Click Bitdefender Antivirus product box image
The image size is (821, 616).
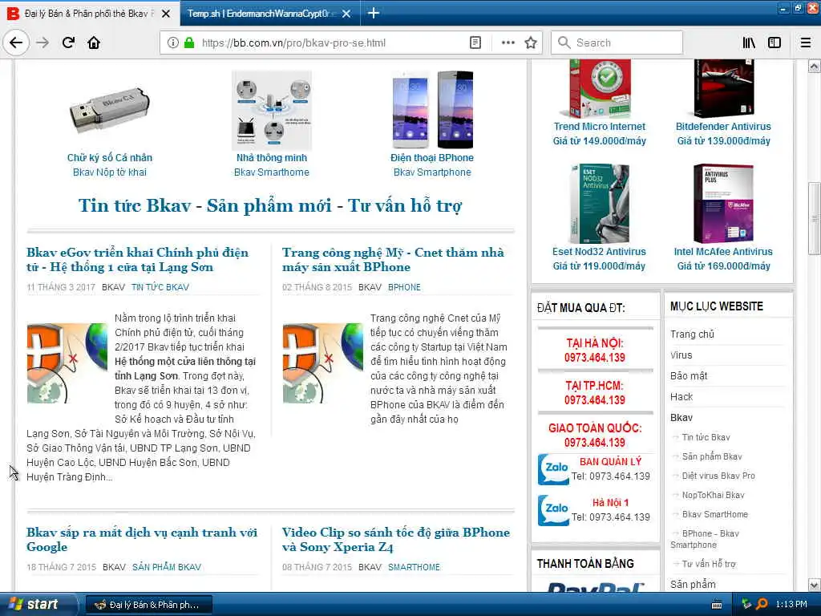pyautogui.click(x=724, y=88)
